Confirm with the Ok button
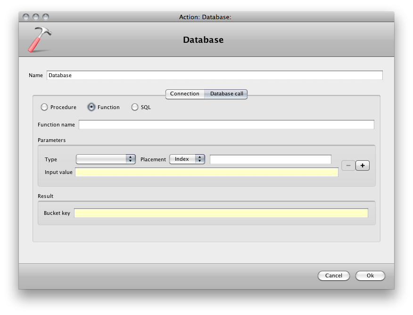The width and height of the screenshot is (413, 315). pos(370,276)
